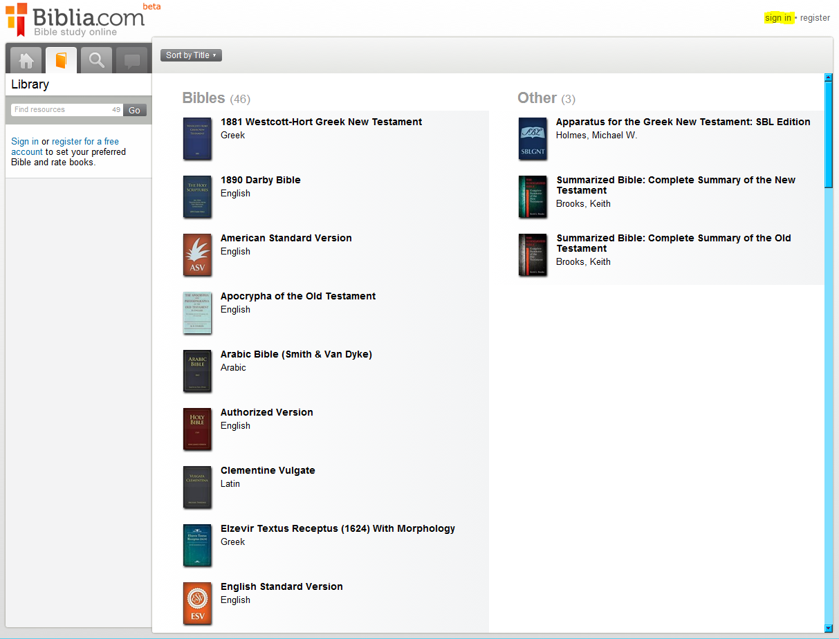Select the 'American Standard Version' title
Screen dimensions: 839x639
pyautogui.click(x=286, y=238)
